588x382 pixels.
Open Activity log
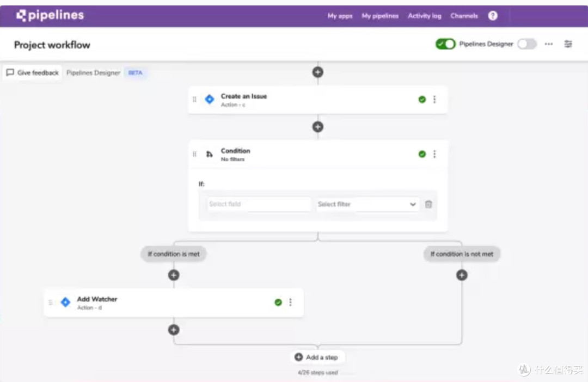pyautogui.click(x=425, y=16)
